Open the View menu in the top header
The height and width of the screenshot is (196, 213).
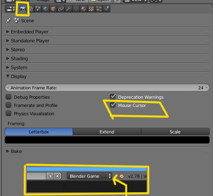[25, 1]
